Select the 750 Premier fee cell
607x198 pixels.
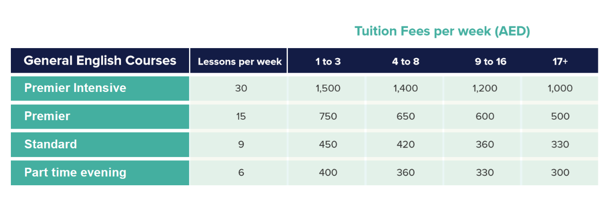click(328, 116)
